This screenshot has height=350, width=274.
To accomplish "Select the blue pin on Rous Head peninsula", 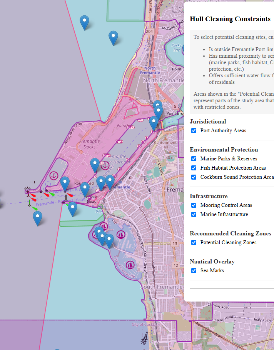I will [65, 183].
